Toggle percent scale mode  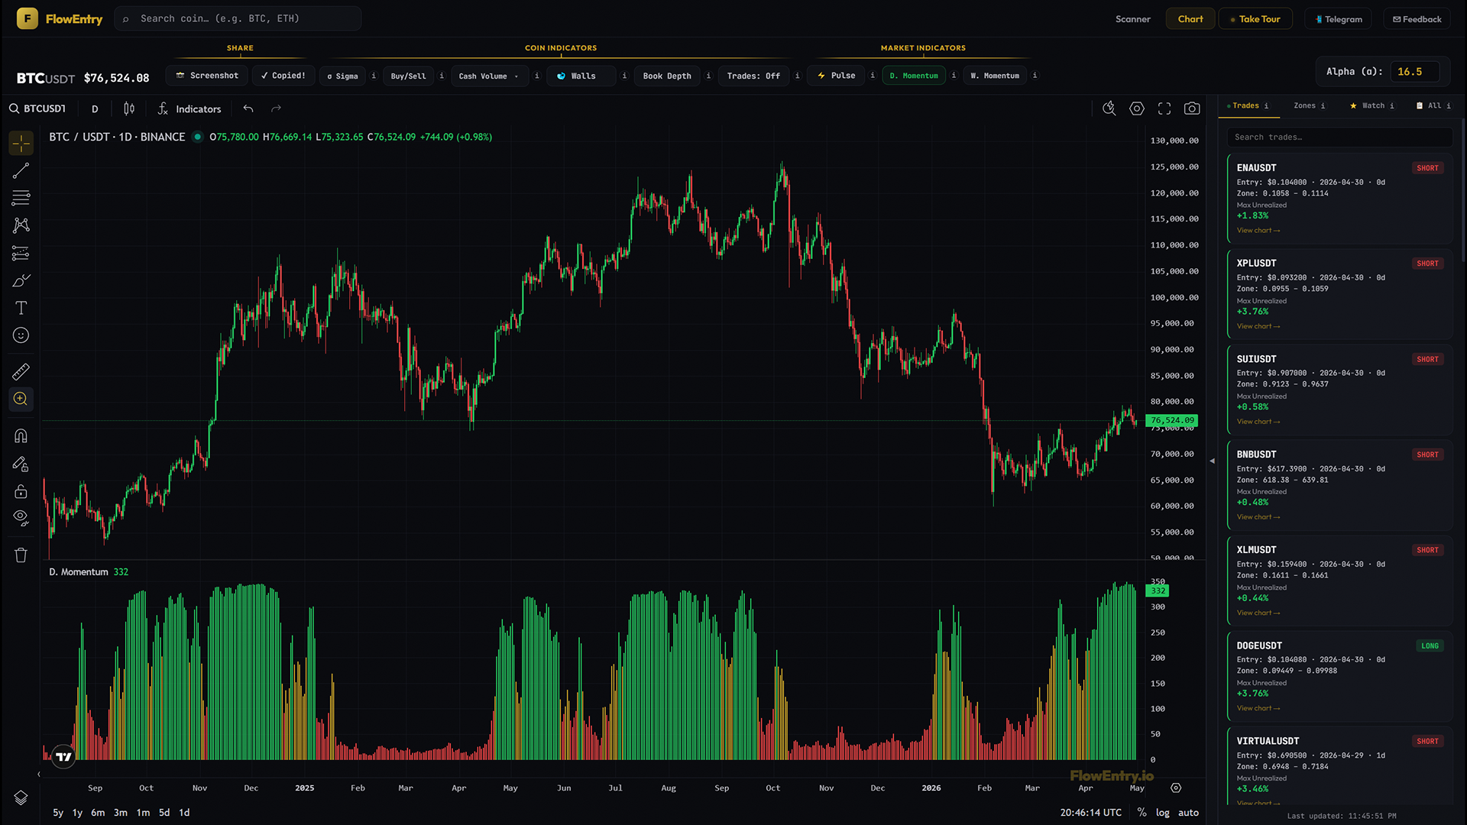1142,813
